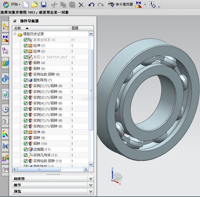This screenshot has height=197, width=200.
Task: Click the New file icon in toolbar
Action: pyautogui.click(x=26, y=4)
